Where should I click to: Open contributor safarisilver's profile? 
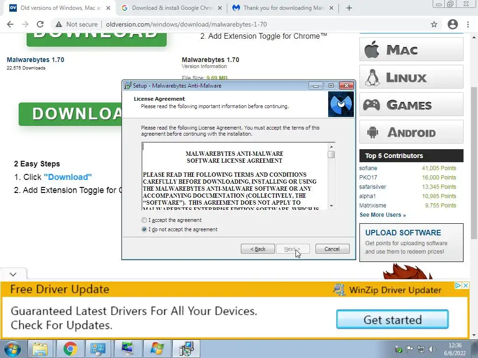pos(373,187)
